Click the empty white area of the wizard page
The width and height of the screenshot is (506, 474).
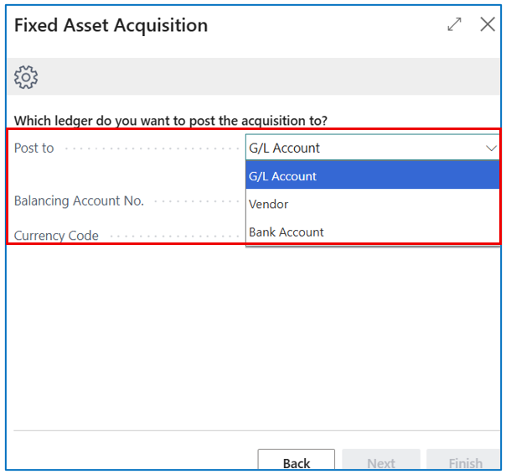251,336
